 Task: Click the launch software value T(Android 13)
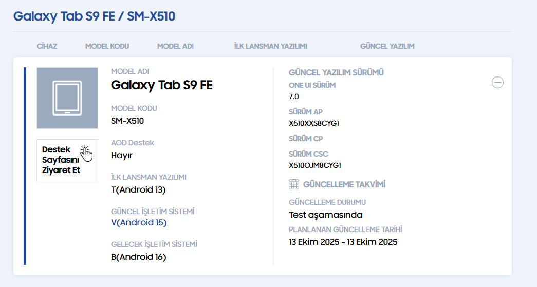pos(138,190)
